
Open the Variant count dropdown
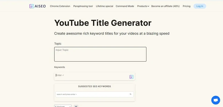click(x=63, y=106)
